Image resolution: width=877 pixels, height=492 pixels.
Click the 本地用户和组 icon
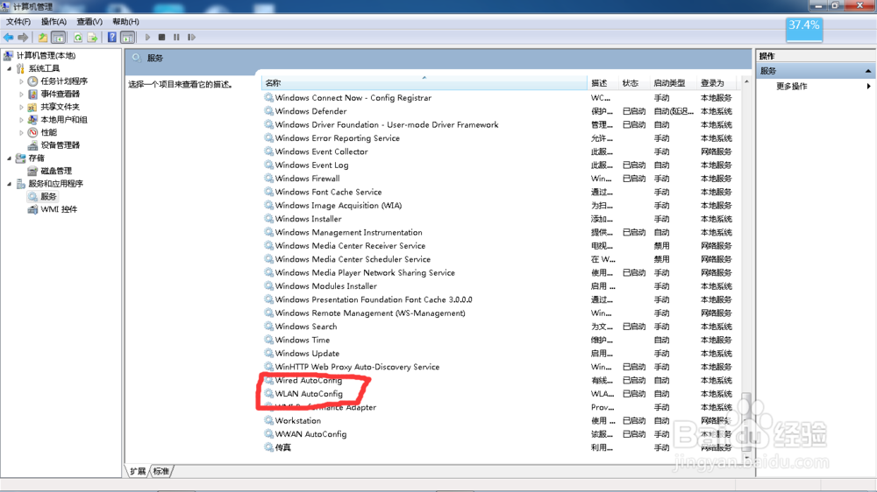32,120
